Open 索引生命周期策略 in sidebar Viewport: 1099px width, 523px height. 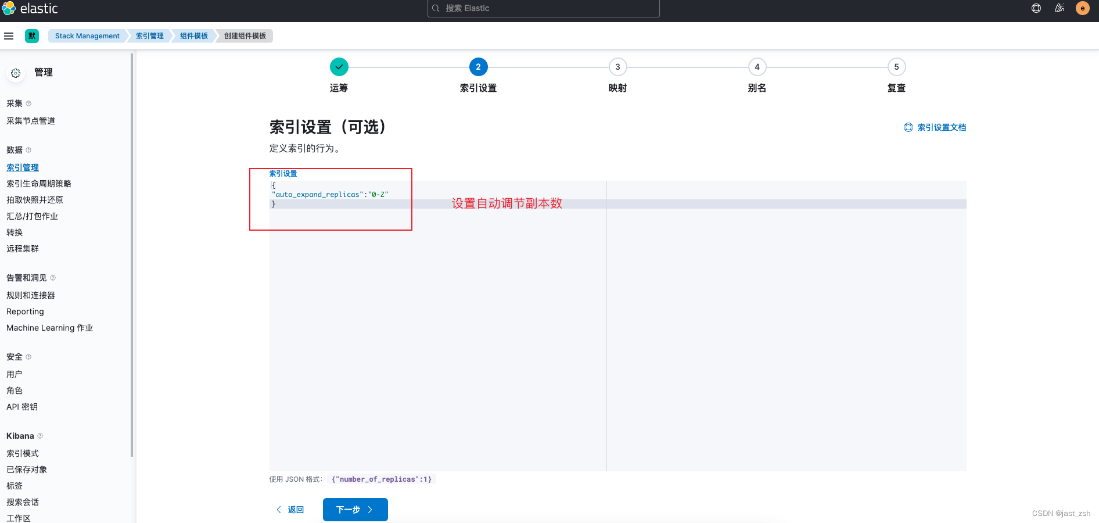[x=39, y=184]
